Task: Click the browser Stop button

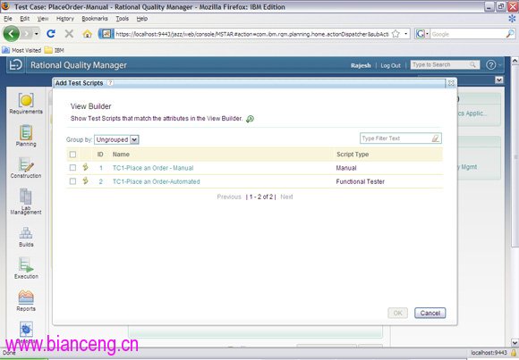Action: coord(69,33)
